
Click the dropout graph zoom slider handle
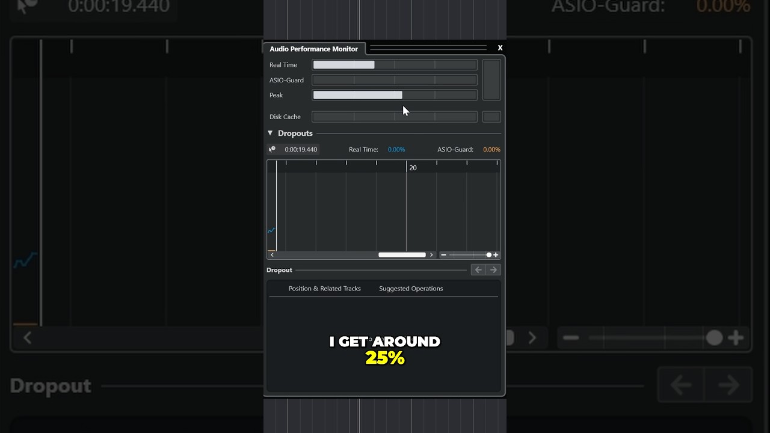pyautogui.click(x=488, y=255)
